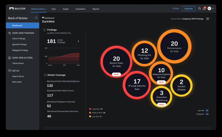Viewport: 222px width, 137px height.
Task: Click the yellow Low Risk legend dot
Action: (x=90, y=116)
